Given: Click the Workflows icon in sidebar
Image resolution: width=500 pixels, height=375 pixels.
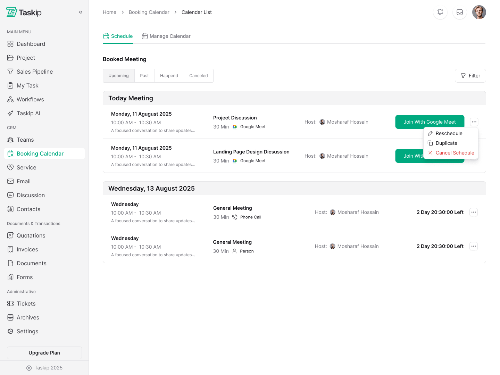Looking at the screenshot, I should tap(10, 99).
